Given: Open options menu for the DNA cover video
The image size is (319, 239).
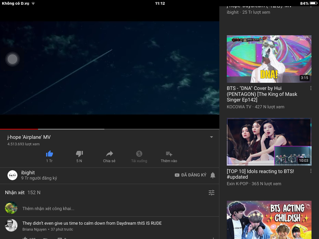Looking at the screenshot, I should click(311, 88).
